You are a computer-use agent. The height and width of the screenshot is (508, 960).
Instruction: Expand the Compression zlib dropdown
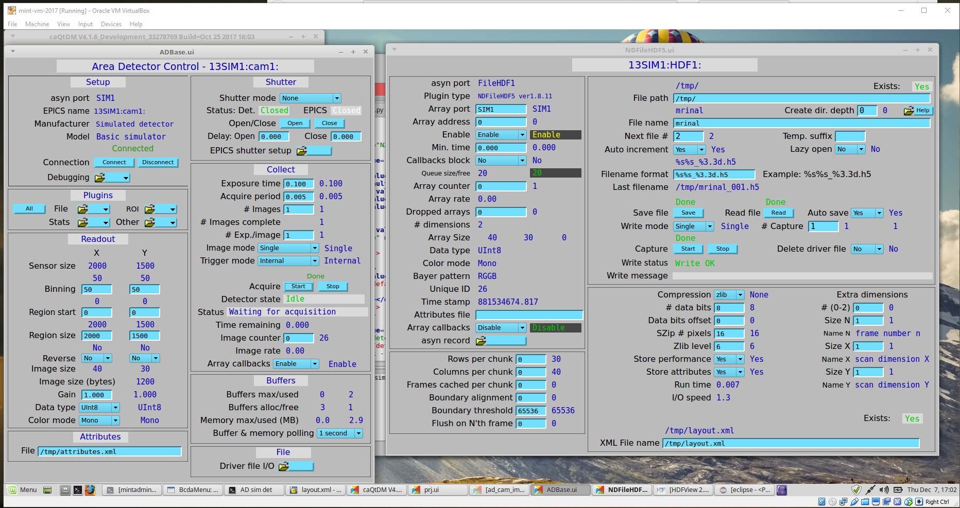pos(729,295)
